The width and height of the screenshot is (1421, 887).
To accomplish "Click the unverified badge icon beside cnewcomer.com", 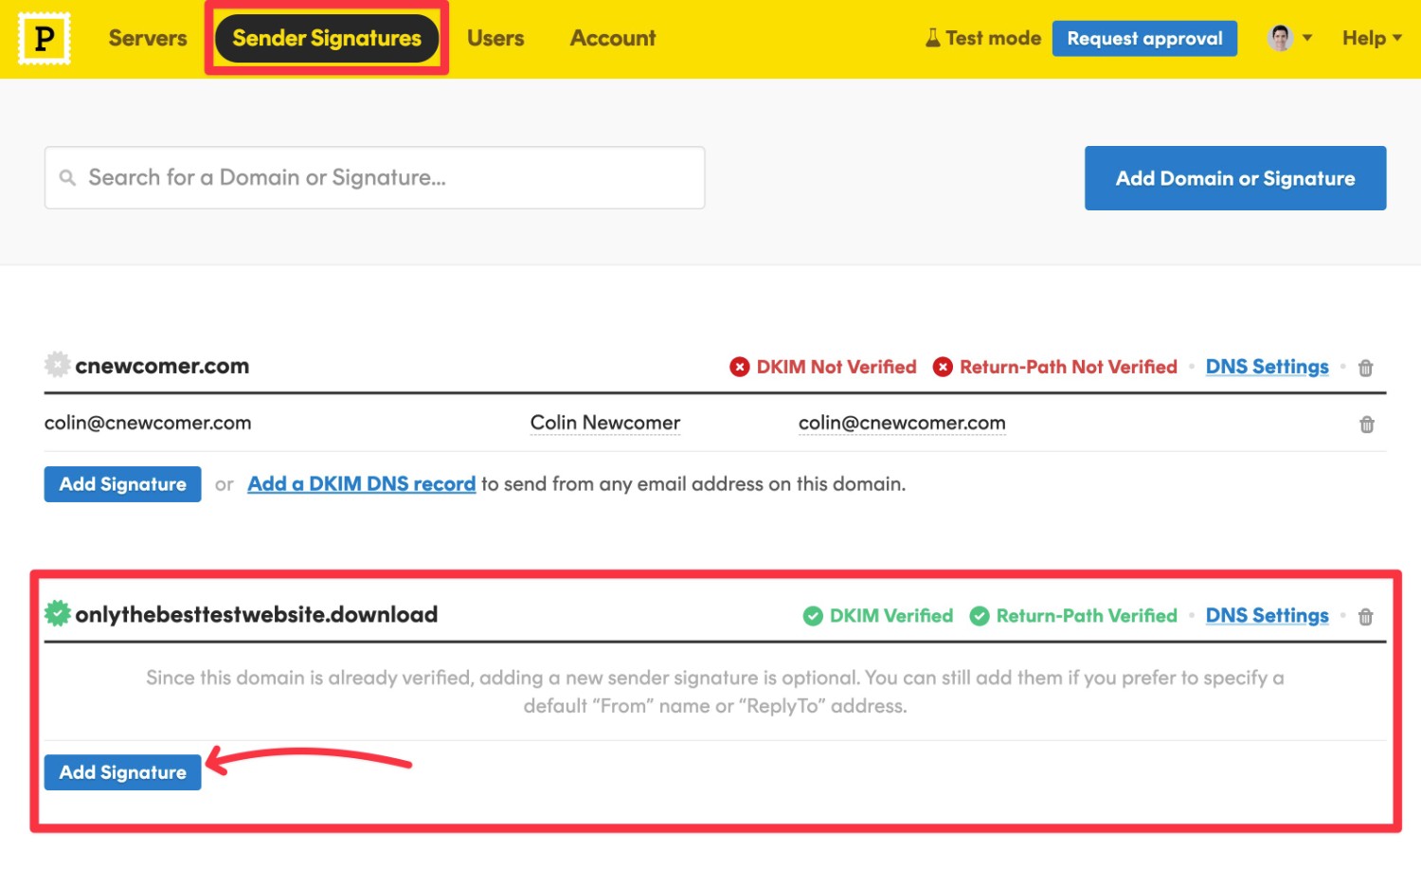I will [x=57, y=365].
